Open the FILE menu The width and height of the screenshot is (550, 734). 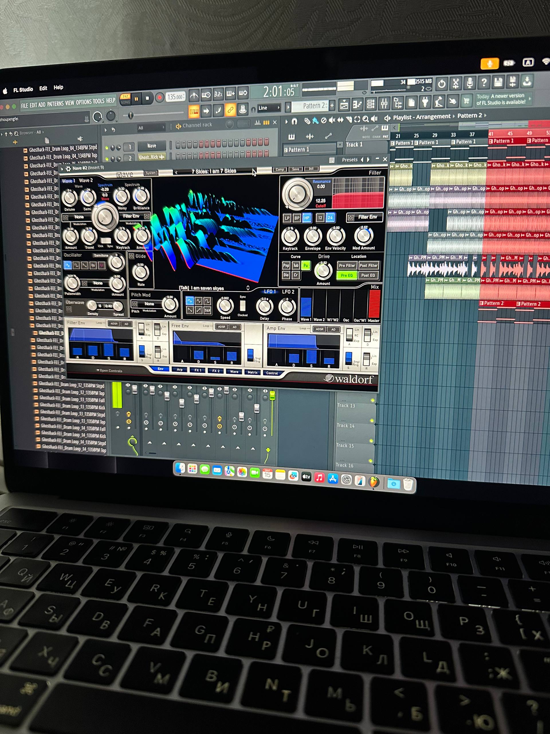pos(25,106)
